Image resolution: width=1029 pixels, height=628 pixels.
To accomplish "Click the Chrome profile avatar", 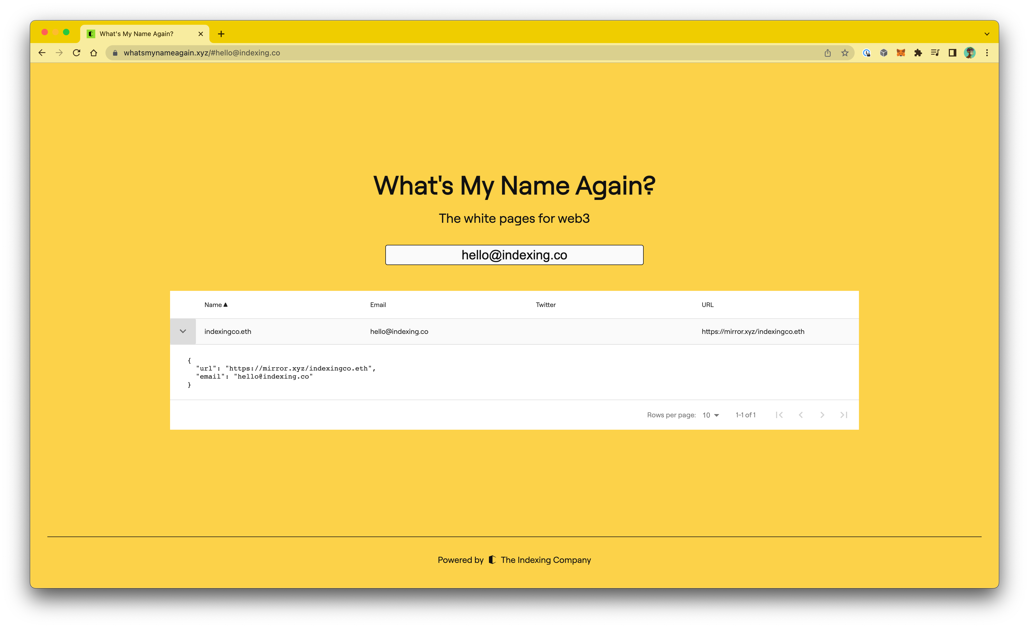I will (970, 53).
